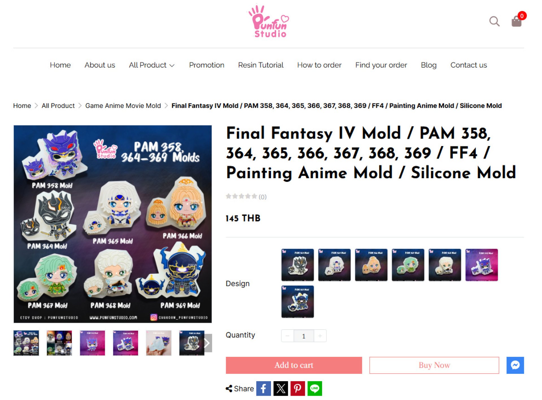Click the Buy Now button

click(434, 365)
